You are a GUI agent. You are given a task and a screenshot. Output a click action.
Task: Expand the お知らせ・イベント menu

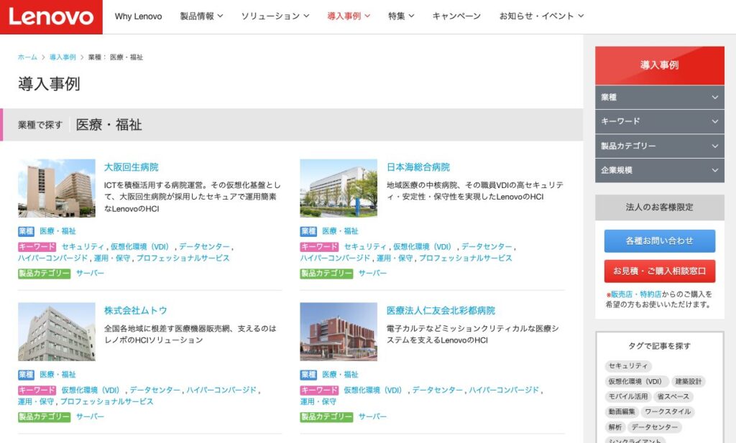(x=541, y=17)
